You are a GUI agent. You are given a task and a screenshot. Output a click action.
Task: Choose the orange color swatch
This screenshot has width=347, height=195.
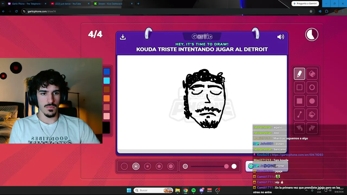coord(107,99)
